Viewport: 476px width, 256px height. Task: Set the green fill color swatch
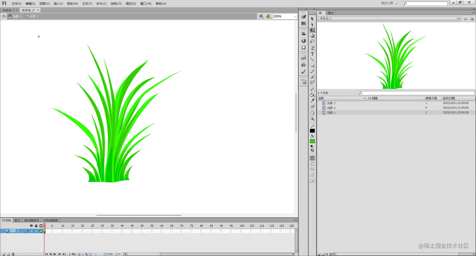coord(312,141)
